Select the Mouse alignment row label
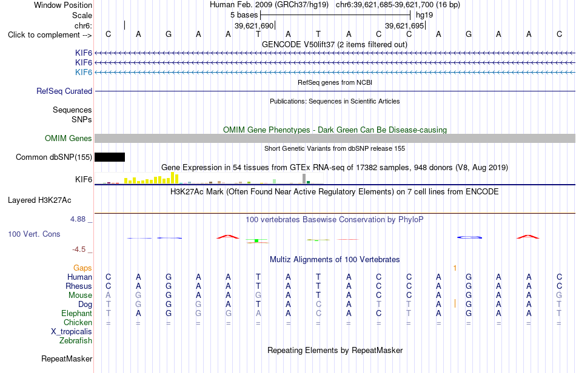The height and width of the screenshot is (373, 576). pos(80,295)
